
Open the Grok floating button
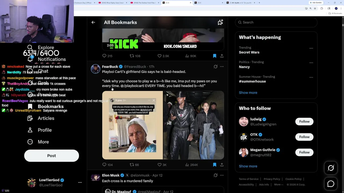[x=331, y=168]
